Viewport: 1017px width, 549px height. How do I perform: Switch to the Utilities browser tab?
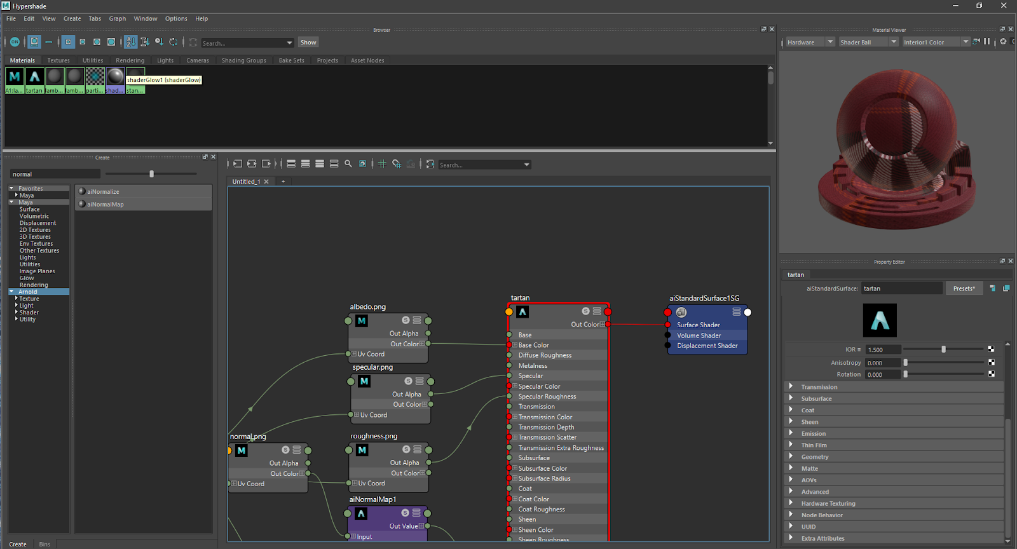coord(93,60)
